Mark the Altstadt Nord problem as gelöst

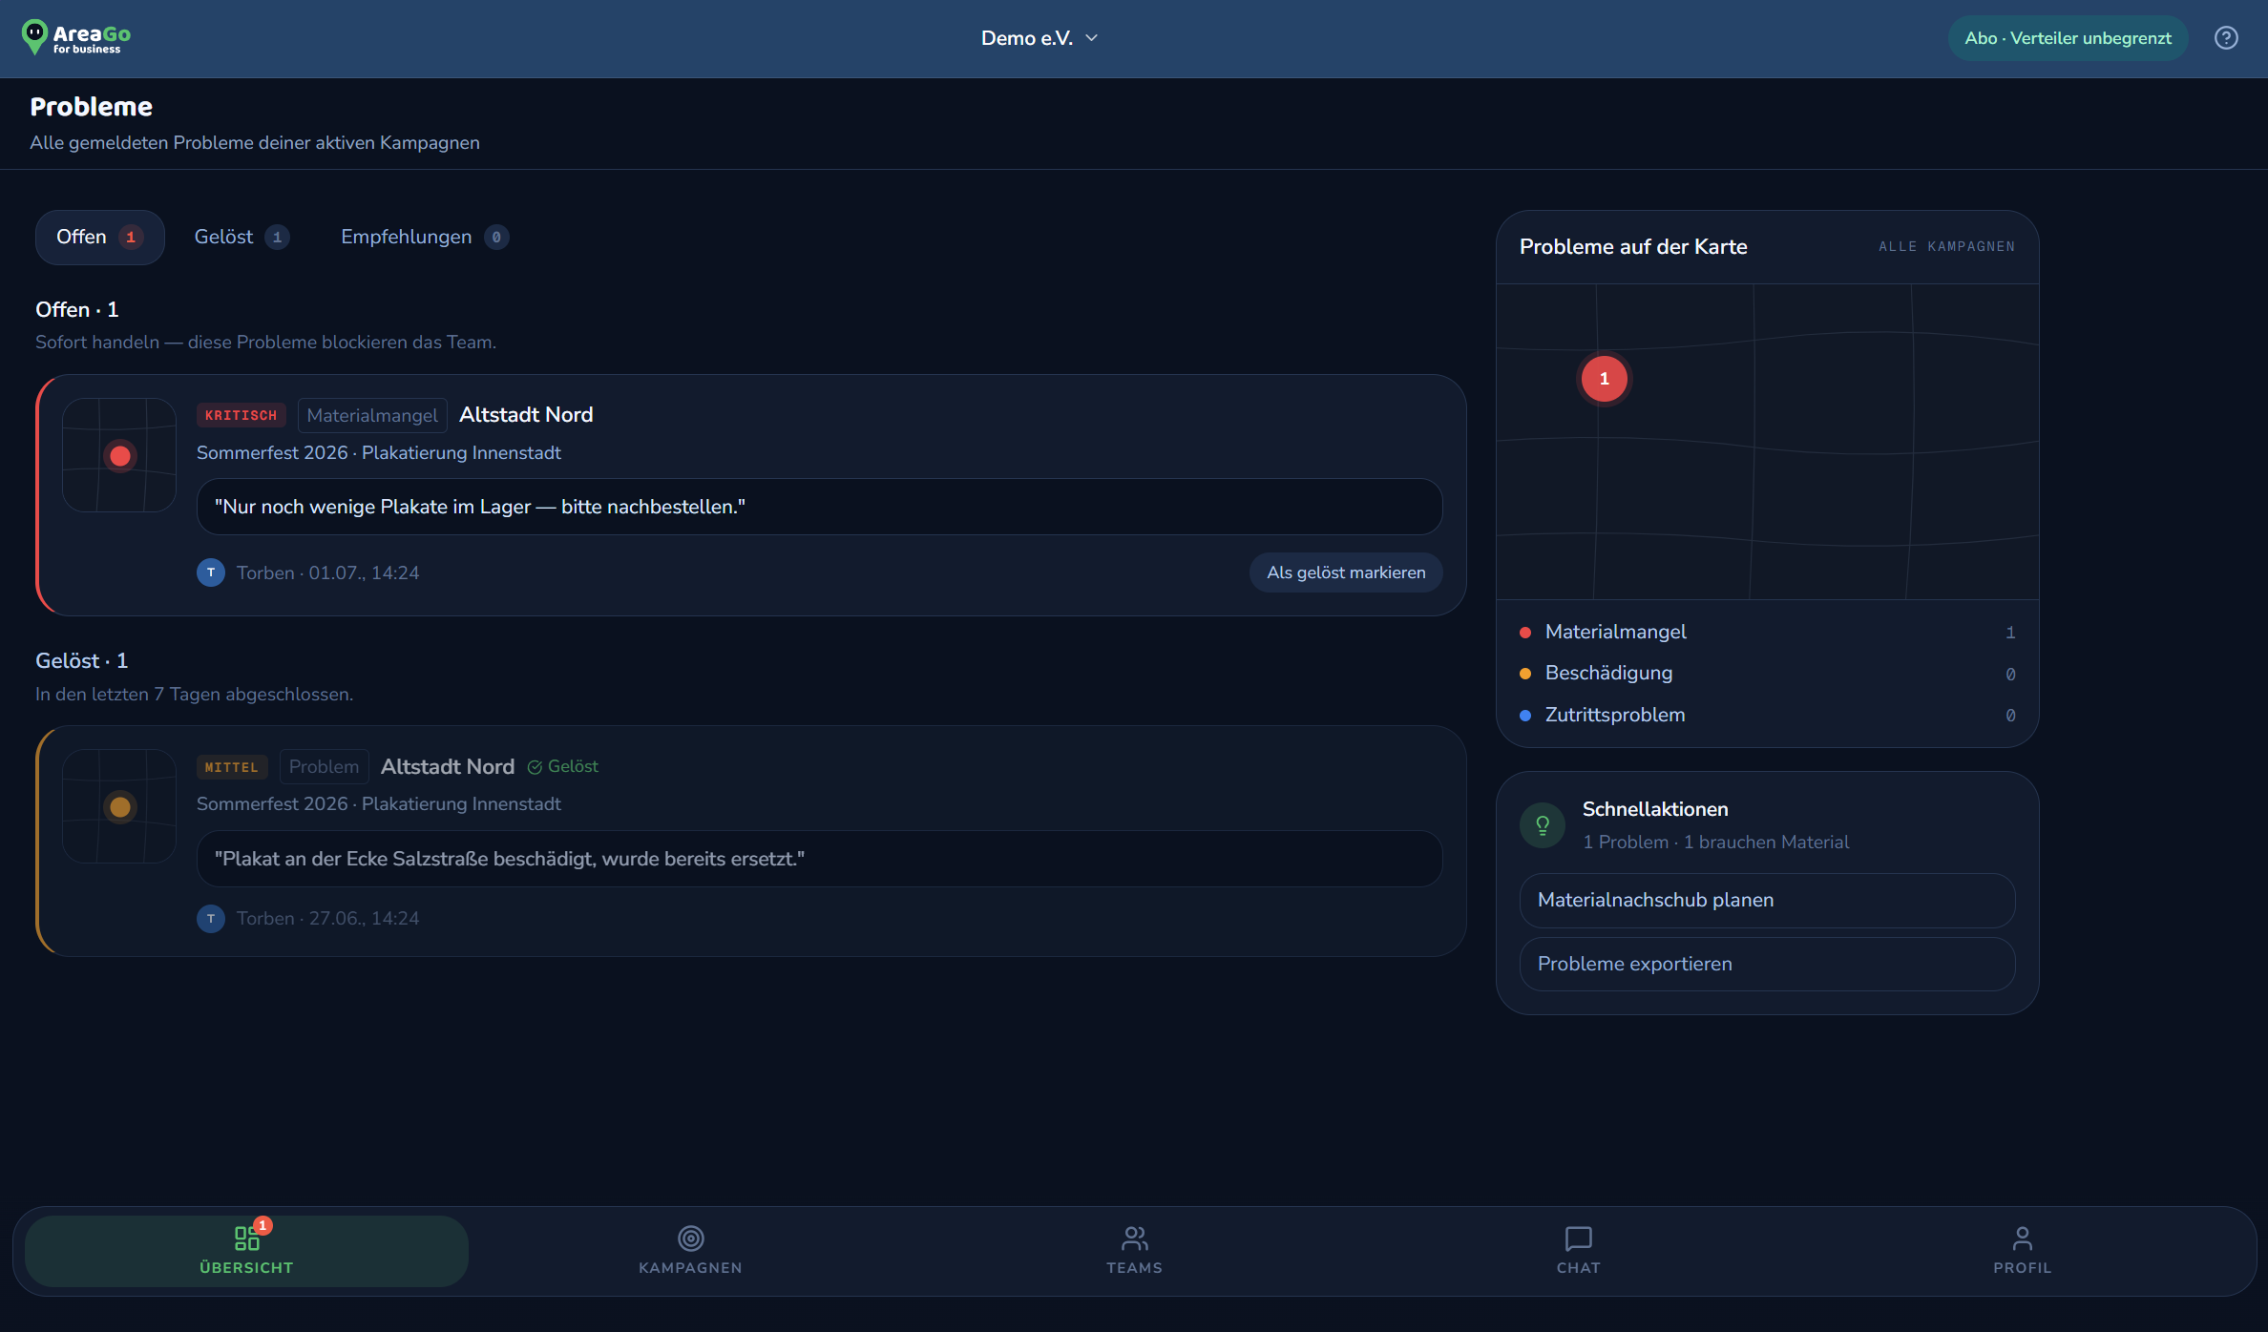click(1346, 572)
